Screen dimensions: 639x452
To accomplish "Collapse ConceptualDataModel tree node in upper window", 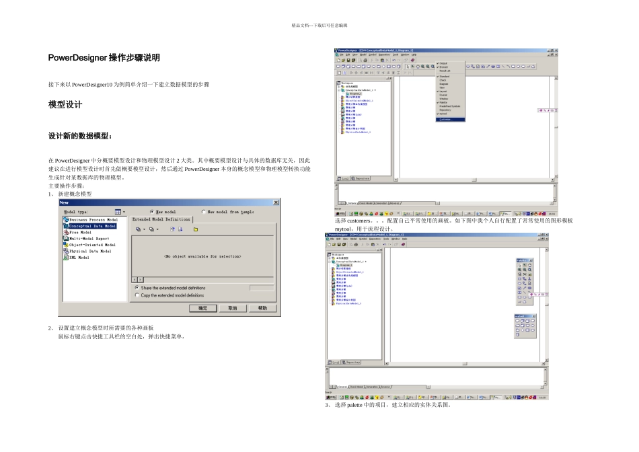I will [338, 90].
